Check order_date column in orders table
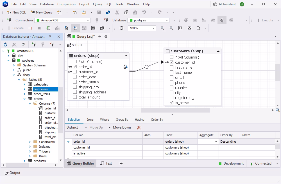This screenshot has height=184, width=281. pyautogui.click(x=75, y=77)
